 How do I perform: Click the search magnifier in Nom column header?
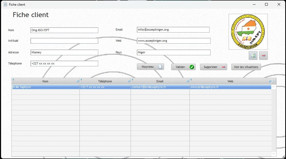point(78,81)
